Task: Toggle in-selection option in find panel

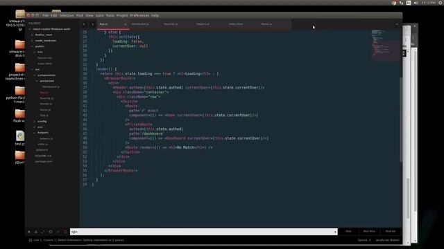Action: (x=58, y=232)
